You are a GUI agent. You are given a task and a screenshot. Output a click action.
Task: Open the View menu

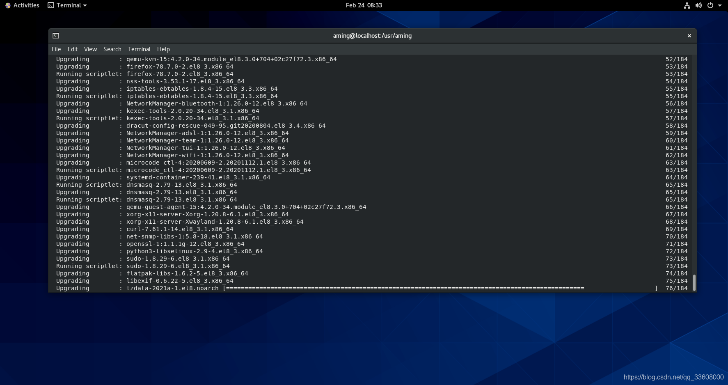90,49
